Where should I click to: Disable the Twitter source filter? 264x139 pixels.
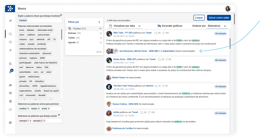(x=101, y=38)
